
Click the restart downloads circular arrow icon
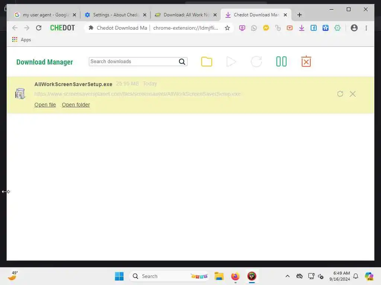click(x=256, y=62)
